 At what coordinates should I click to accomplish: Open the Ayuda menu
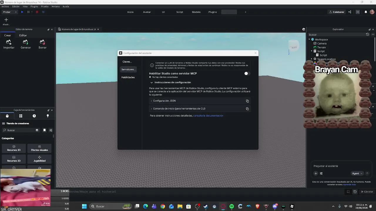[66, 6]
